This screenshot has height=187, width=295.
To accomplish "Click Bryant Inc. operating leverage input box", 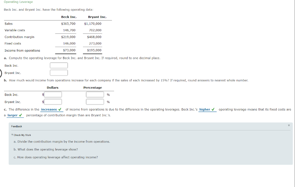I will [59, 72].
